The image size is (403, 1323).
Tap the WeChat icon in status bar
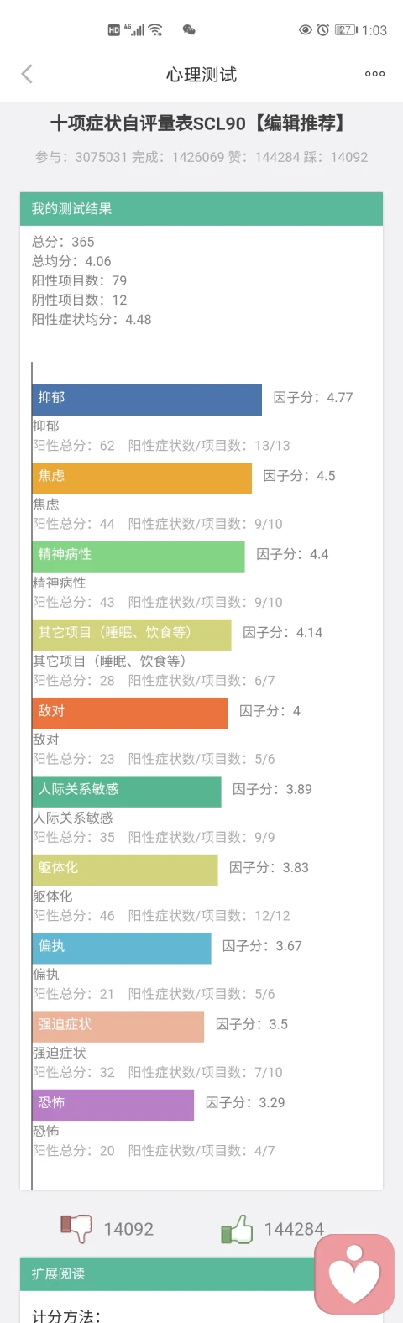click(x=189, y=29)
